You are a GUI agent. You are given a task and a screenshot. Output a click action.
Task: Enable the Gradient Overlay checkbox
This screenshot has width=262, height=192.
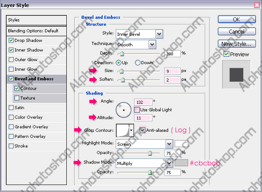tap(11, 127)
